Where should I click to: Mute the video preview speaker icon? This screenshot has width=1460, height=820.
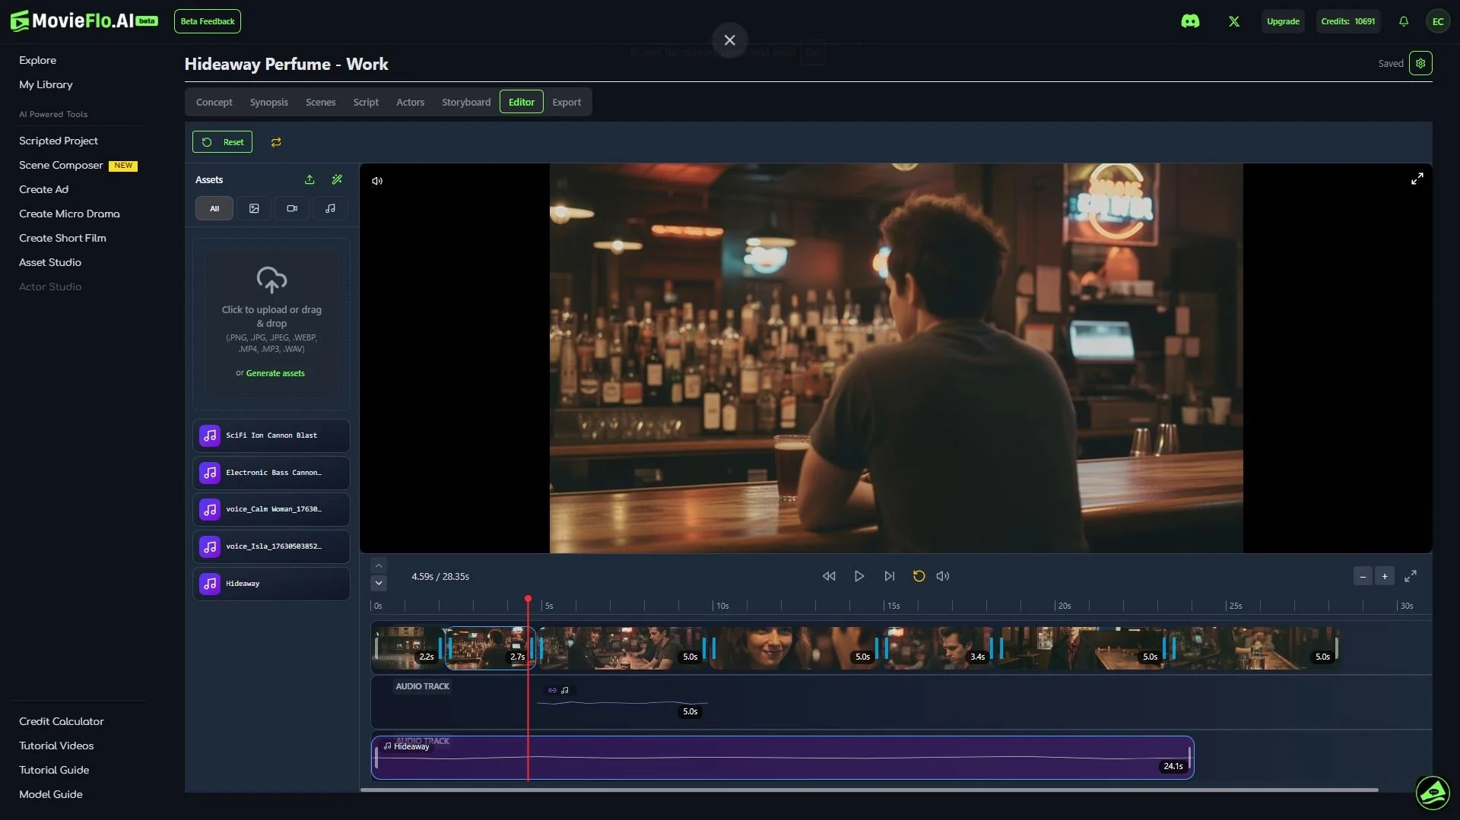pos(376,180)
